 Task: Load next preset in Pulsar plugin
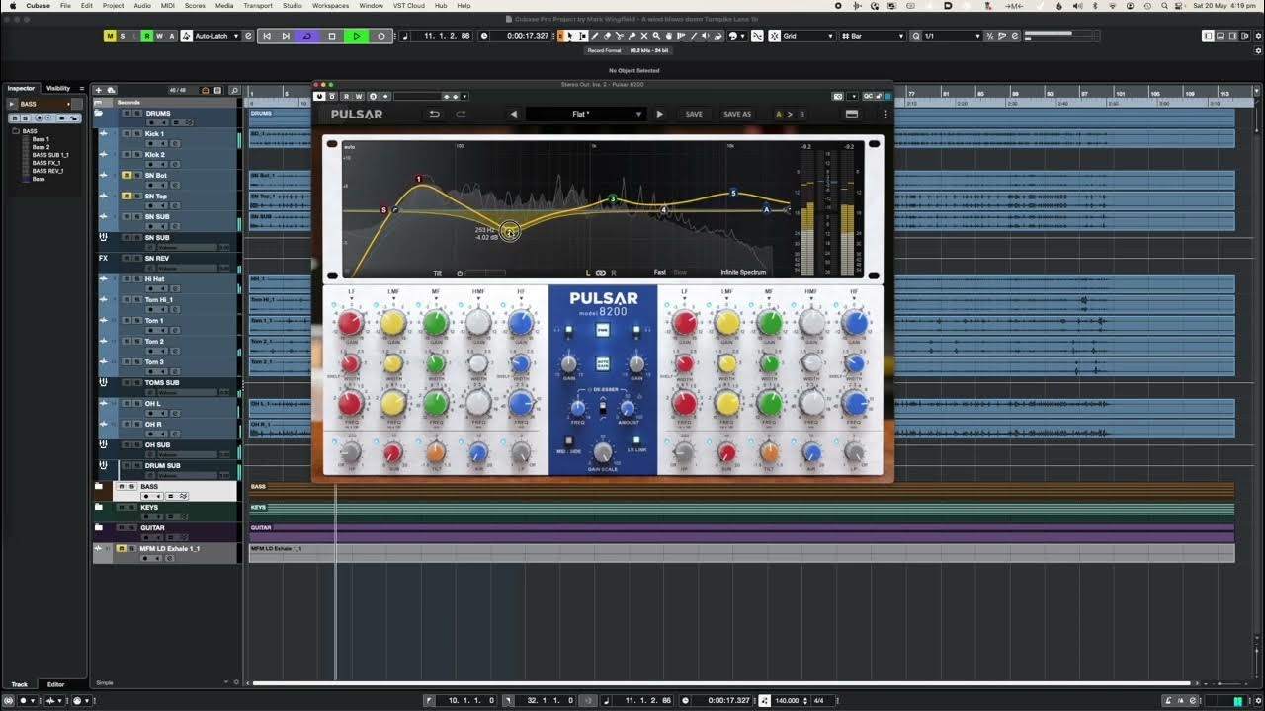660,114
